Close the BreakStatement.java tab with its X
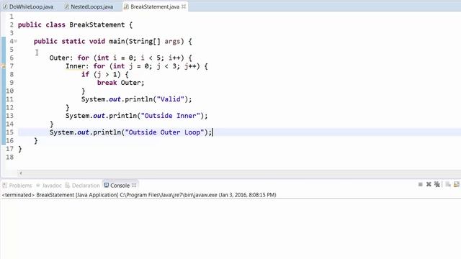The height and width of the screenshot is (259, 461). point(184,6)
